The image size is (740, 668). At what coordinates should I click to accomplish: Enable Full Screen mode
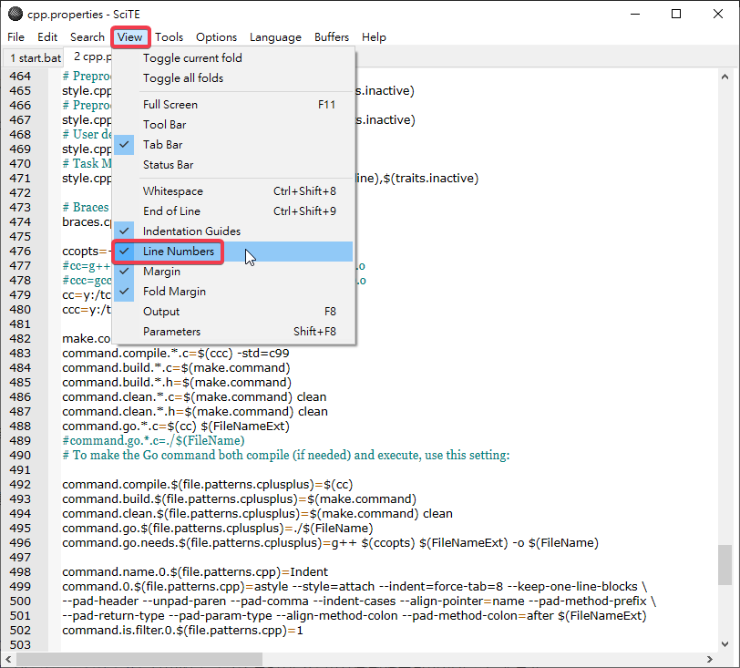coord(170,105)
